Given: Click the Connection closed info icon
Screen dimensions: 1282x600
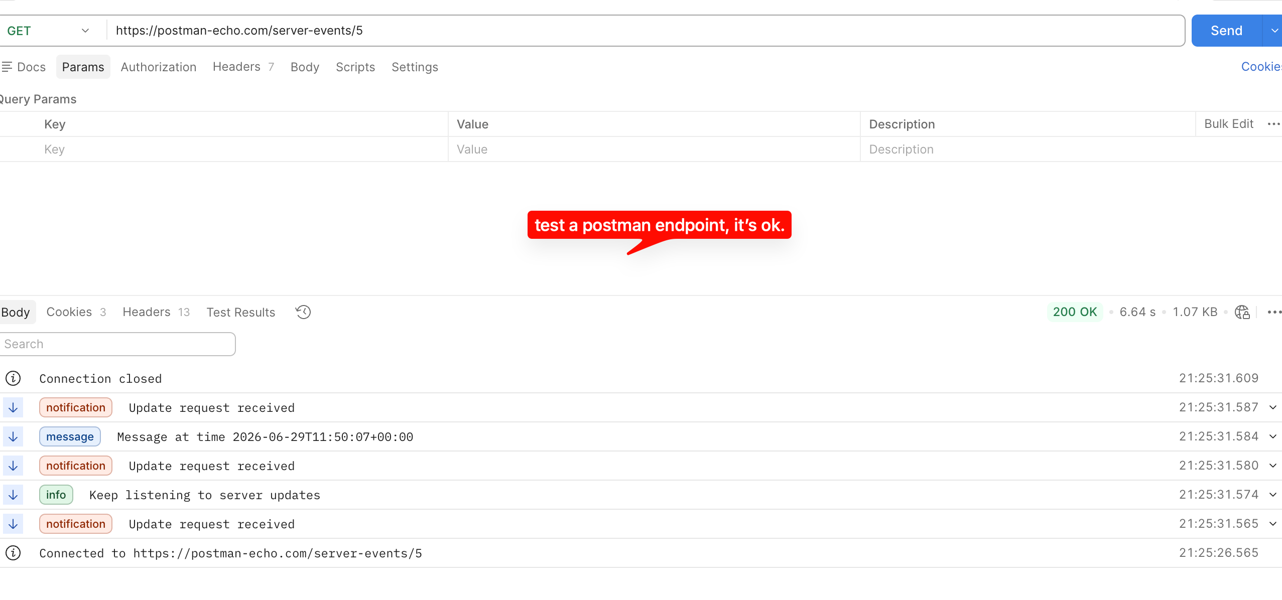Looking at the screenshot, I should coord(13,378).
